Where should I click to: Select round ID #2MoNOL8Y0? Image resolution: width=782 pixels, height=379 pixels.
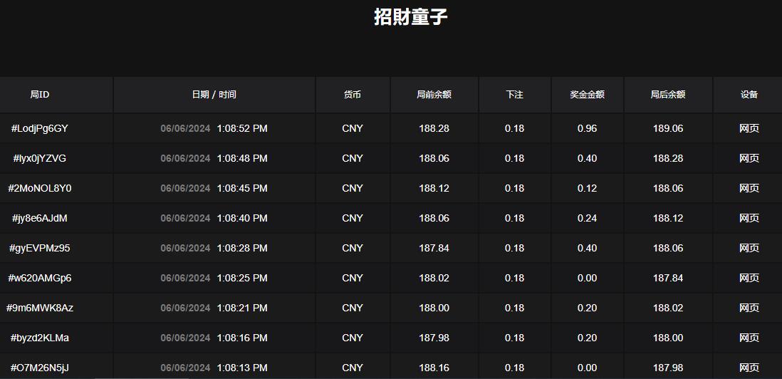40,188
